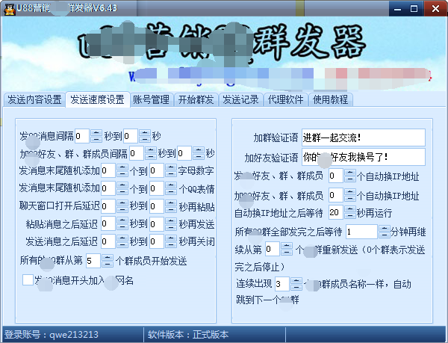Adjust second spinner of 消息间隔 row
The image size is (448, 343).
[x=145, y=136]
